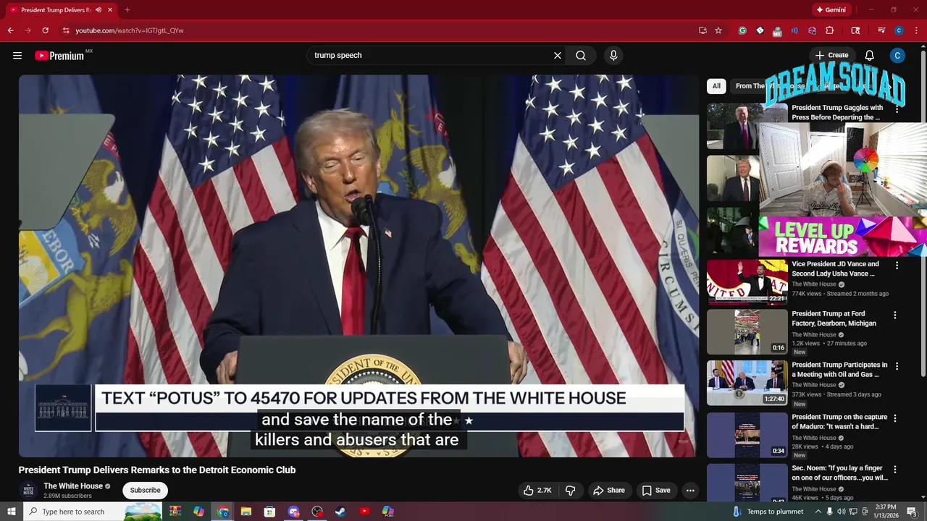Start voice search with the microphone
This screenshot has width=927, height=521.
pyautogui.click(x=613, y=56)
